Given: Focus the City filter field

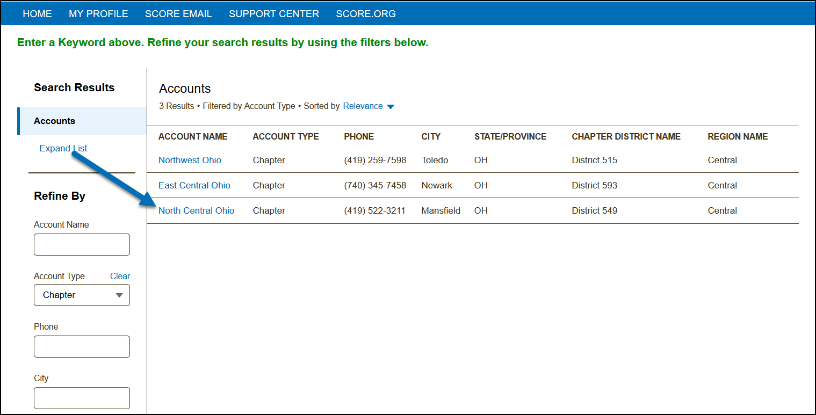Looking at the screenshot, I should point(82,398).
